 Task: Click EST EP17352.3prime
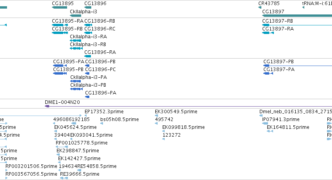[104, 112]
